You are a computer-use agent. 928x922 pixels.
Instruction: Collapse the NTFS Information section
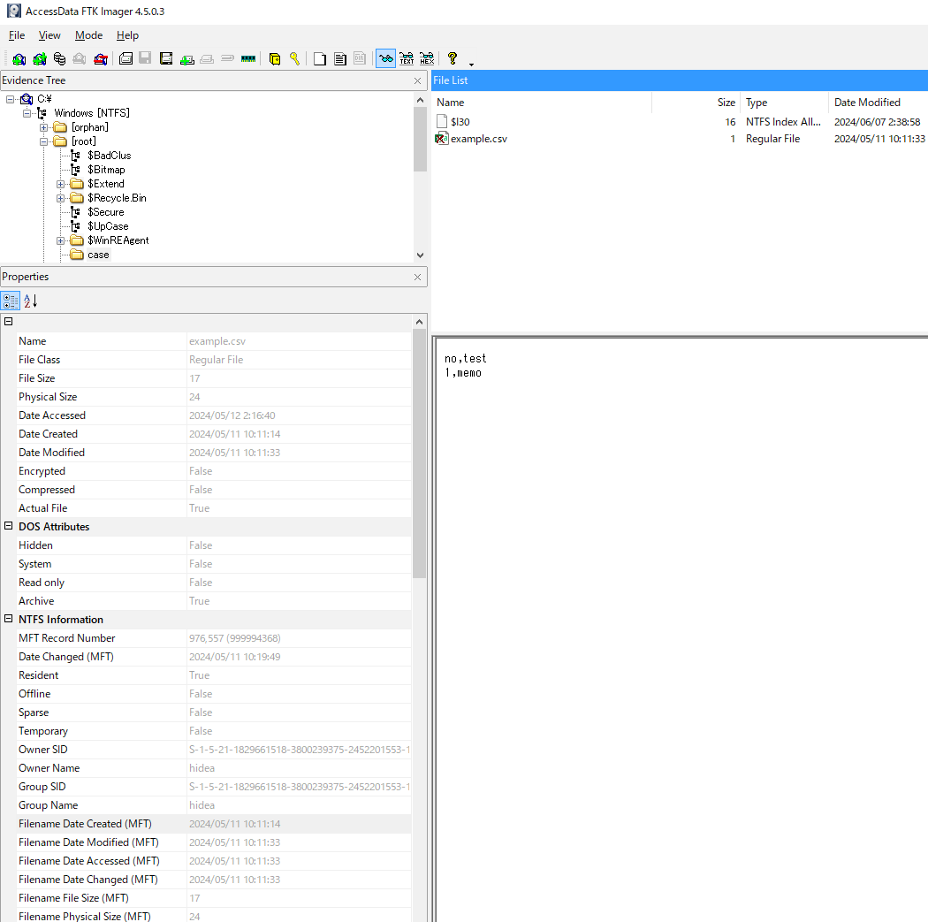[8, 619]
